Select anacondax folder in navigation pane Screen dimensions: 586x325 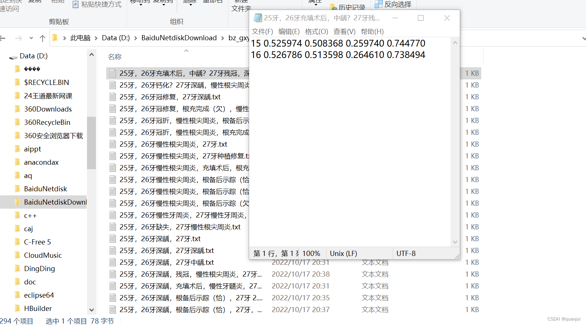click(41, 162)
